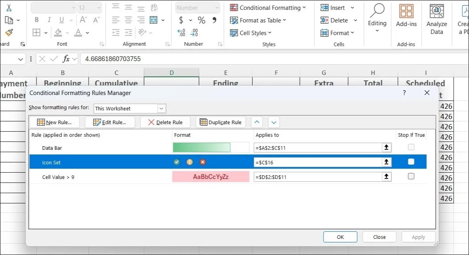Click the Duplicate Rule button

221,122
